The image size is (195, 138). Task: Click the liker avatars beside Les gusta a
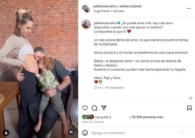coord(88,117)
